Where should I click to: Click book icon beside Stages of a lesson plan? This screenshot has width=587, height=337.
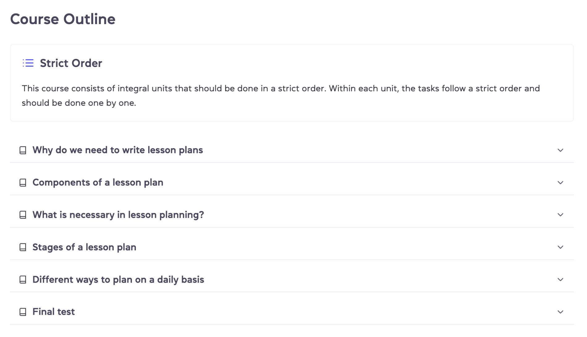[x=23, y=247]
